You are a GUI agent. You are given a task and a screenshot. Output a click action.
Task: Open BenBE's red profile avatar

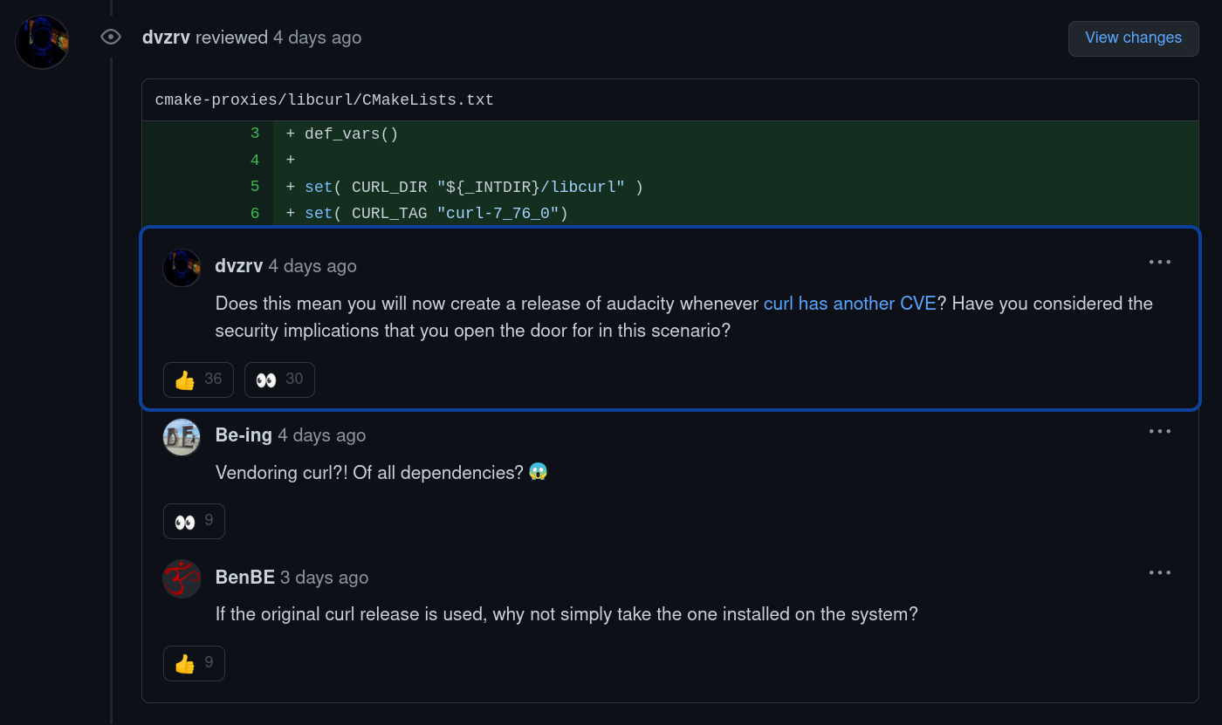[182, 578]
